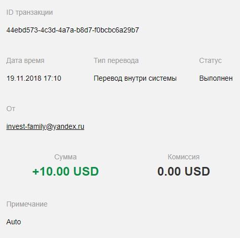This screenshot has width=240, height=238.
Task: Select the text Перевод внутри системы
Action: [x=135, y=78]
